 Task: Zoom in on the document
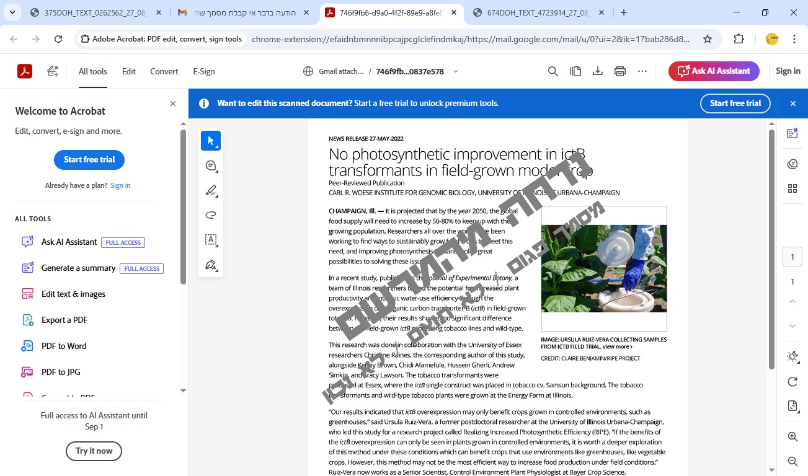coord(792,436)
